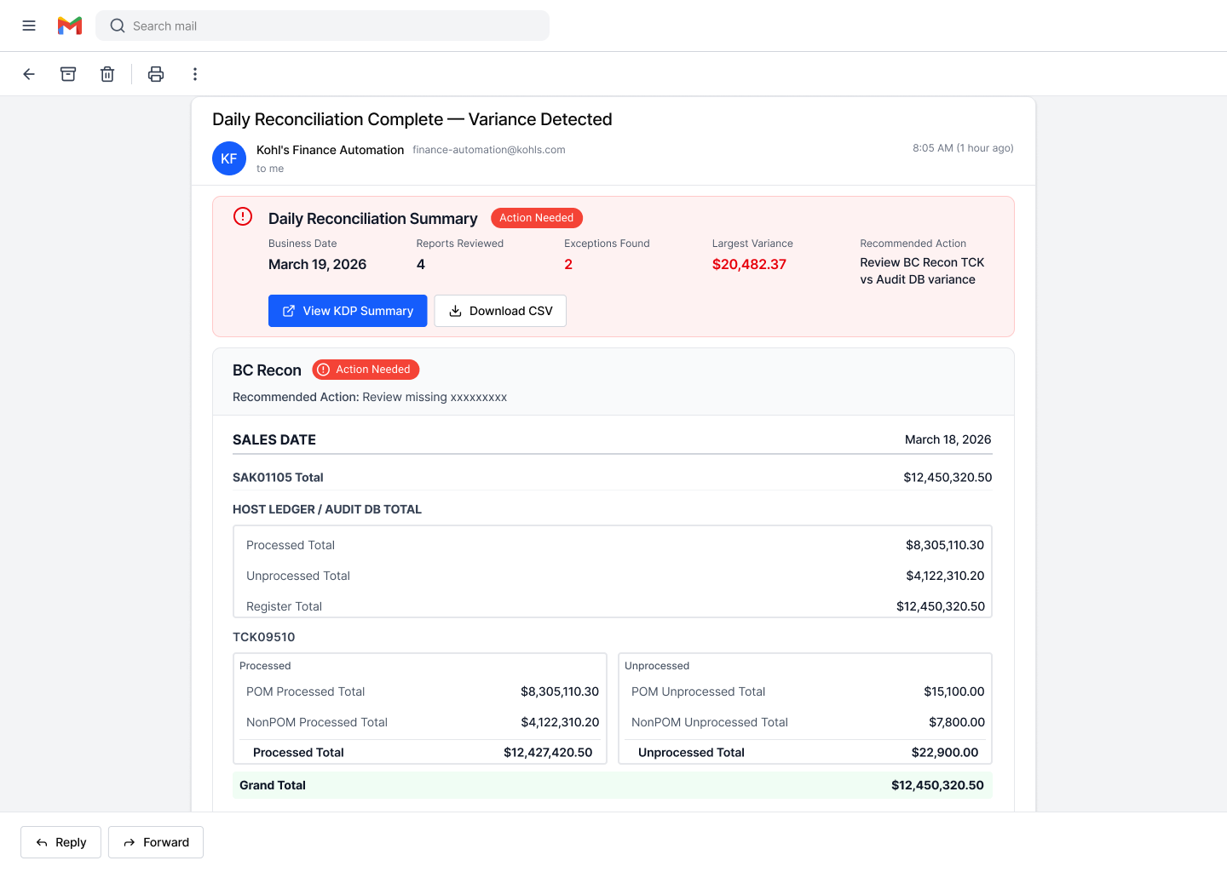Click Reports Reviewed value 4
Screen dimensions: 1227x872
[421, 264]
